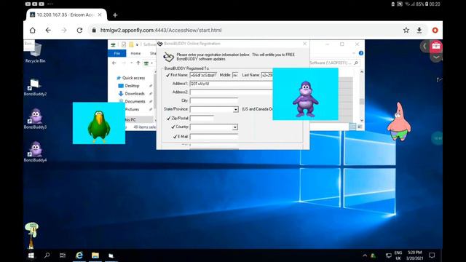The height and width of the screenshot is (262, 466).
Task: Click the Squidward character near the taskbar
Action: 31,234
